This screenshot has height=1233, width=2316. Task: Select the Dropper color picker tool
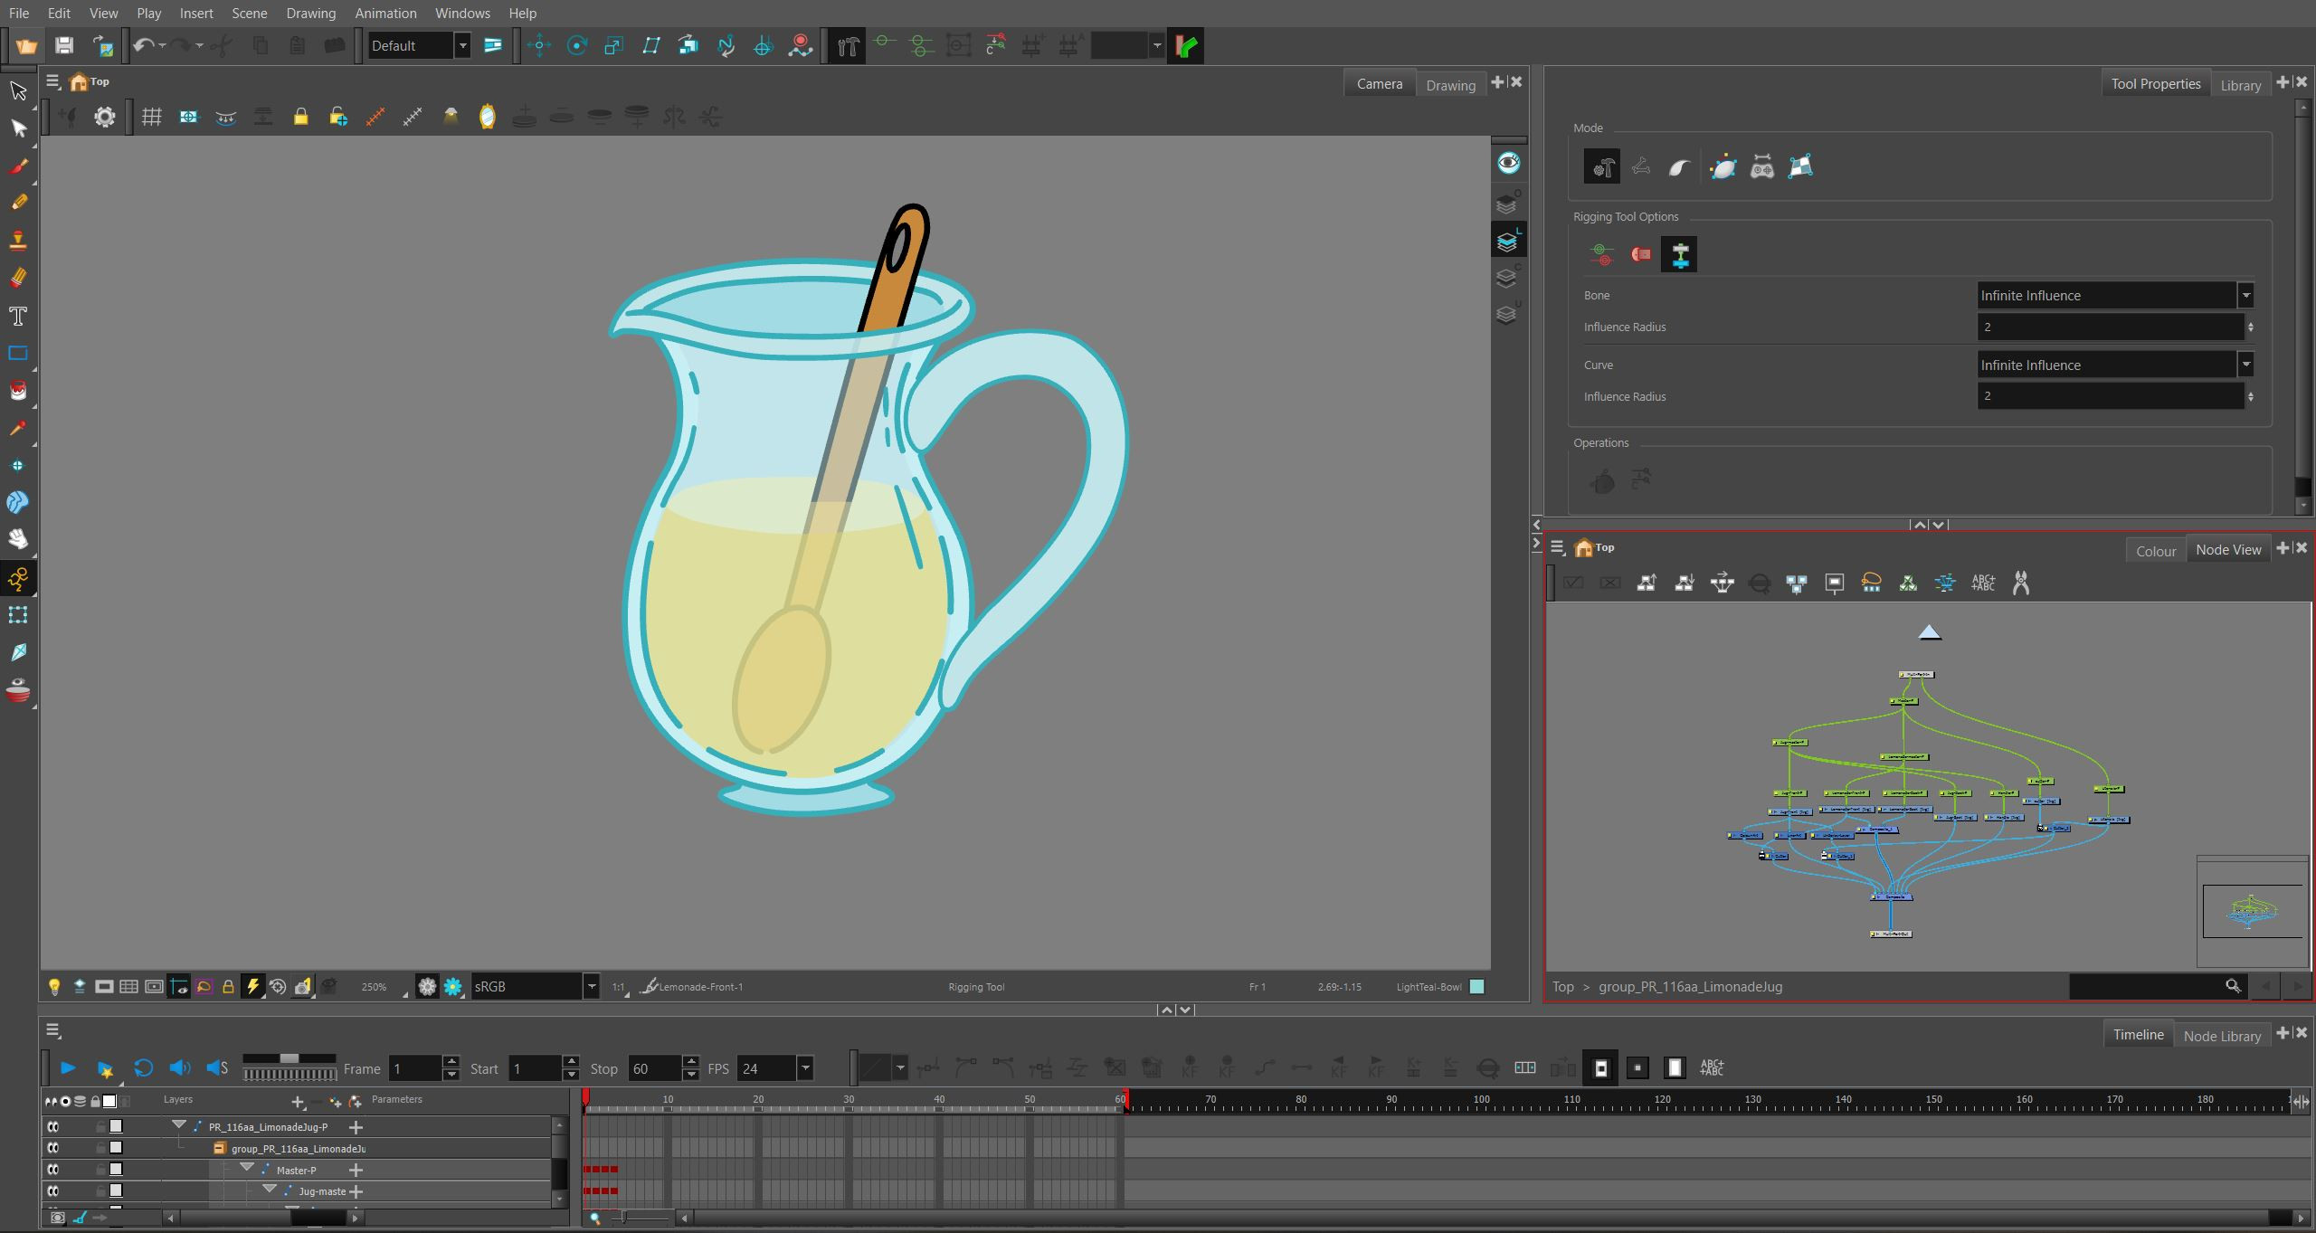click(x=18, y=428)
